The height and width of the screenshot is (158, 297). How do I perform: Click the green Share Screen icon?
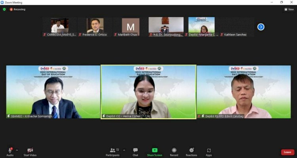click(155, 150)
